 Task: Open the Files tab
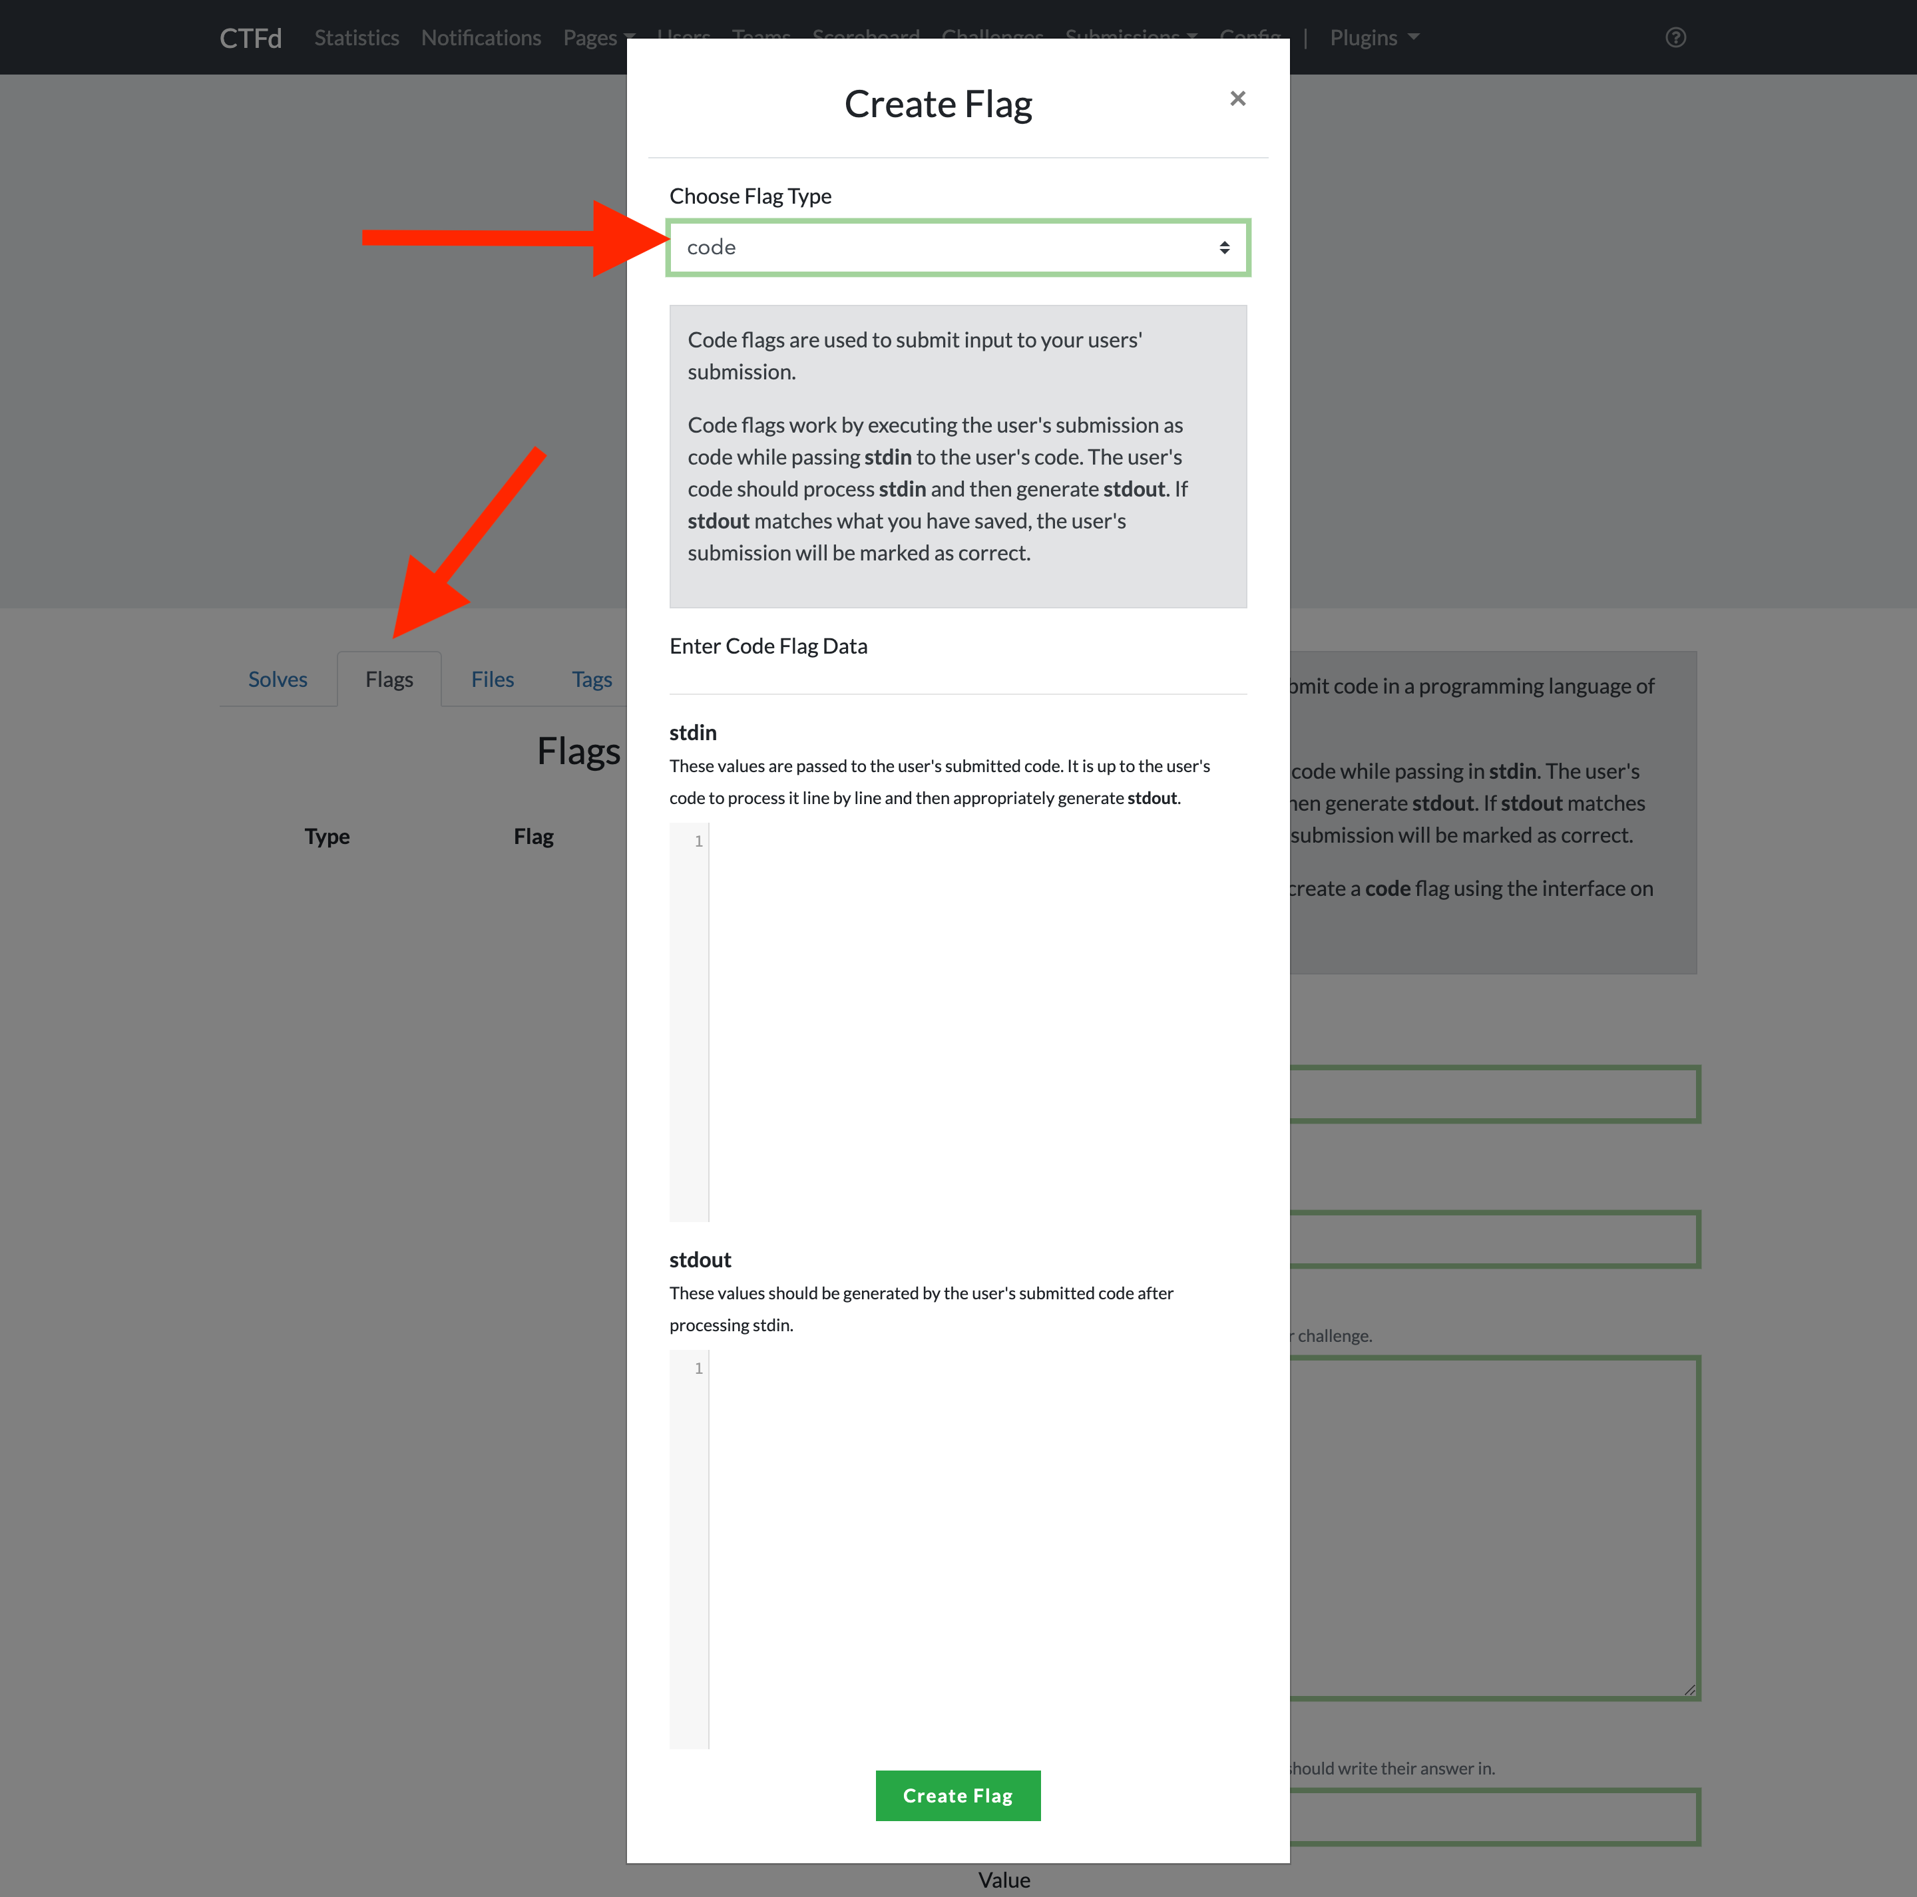[492, 679]
